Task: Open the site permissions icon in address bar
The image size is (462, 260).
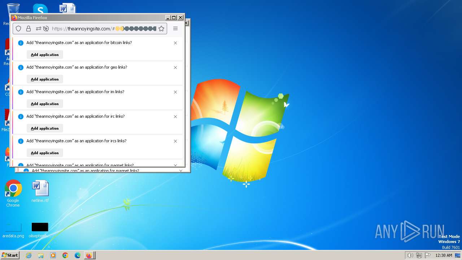Action: click(38, 29)
